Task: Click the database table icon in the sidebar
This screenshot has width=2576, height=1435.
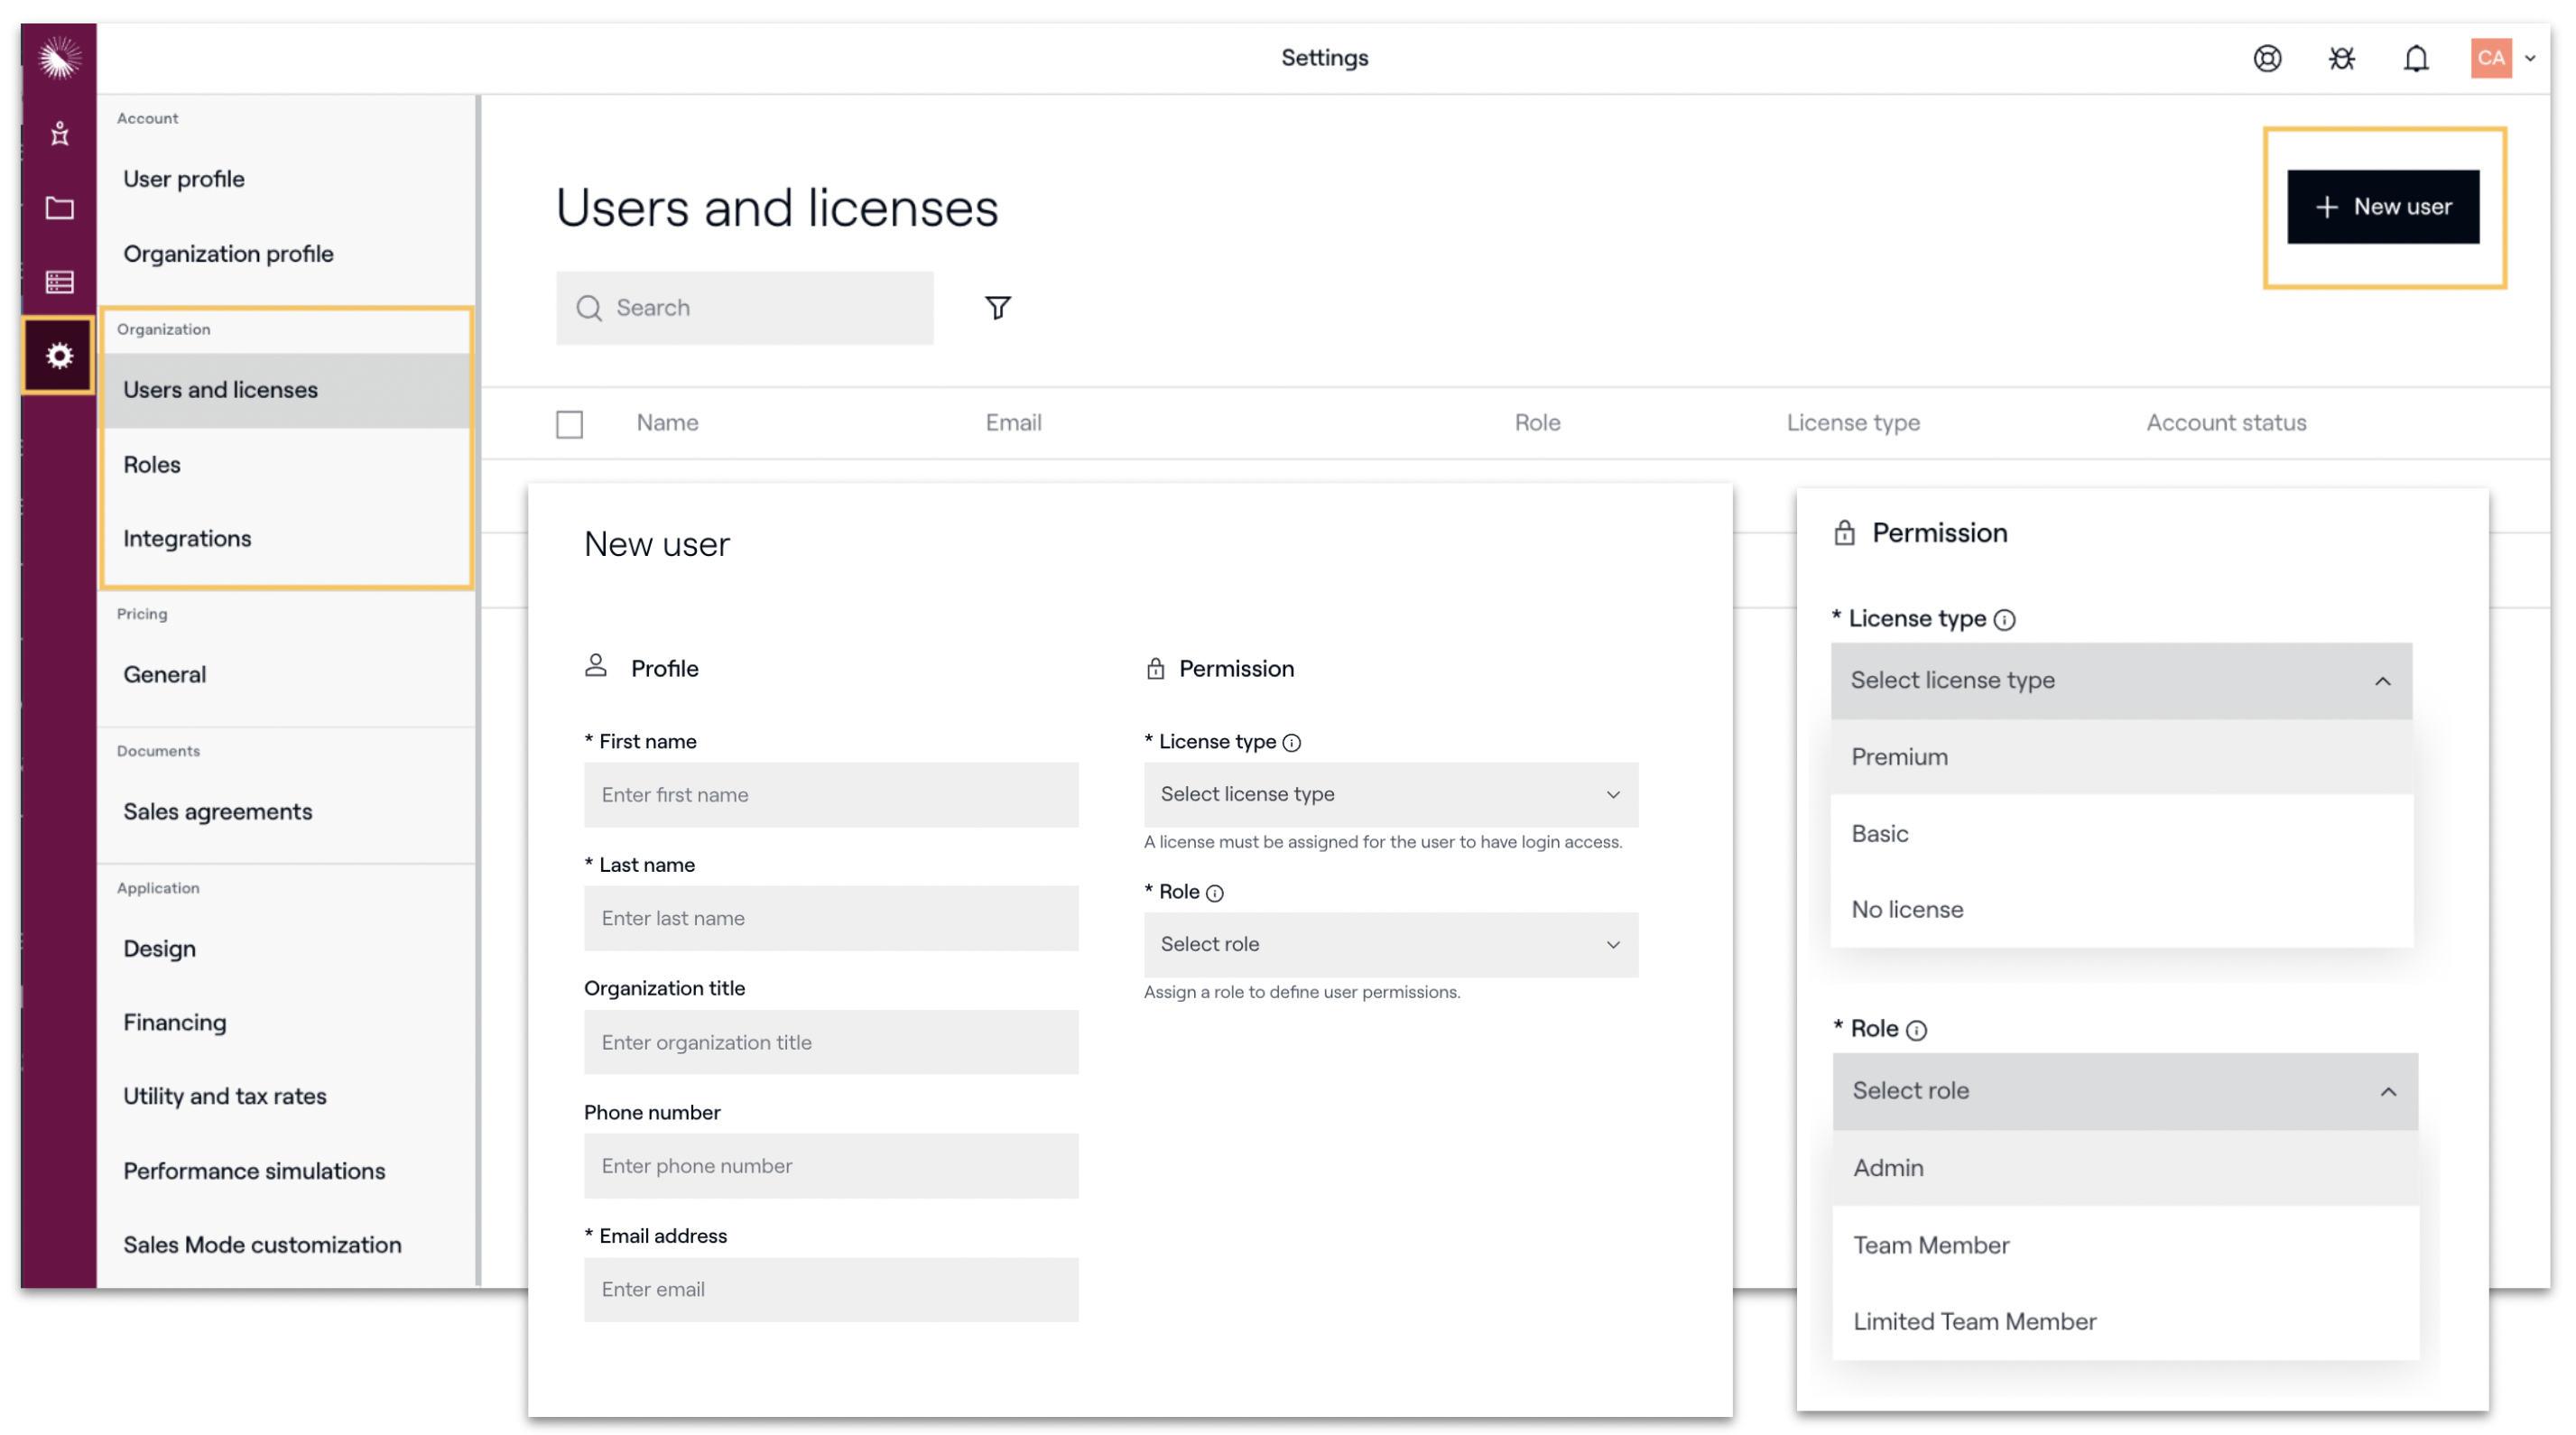Action: 59,282
